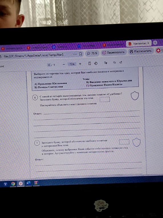Open Google Chrome from the taskbar
This screenshot has width=163, height=218.
[x=13, y=184]
